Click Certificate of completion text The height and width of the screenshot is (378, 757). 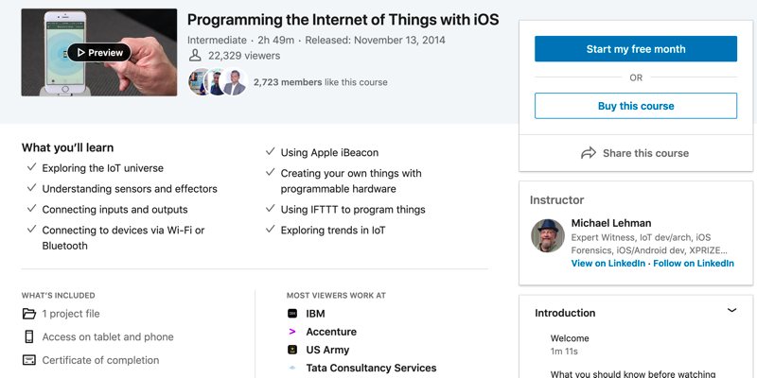click(100, 360)
